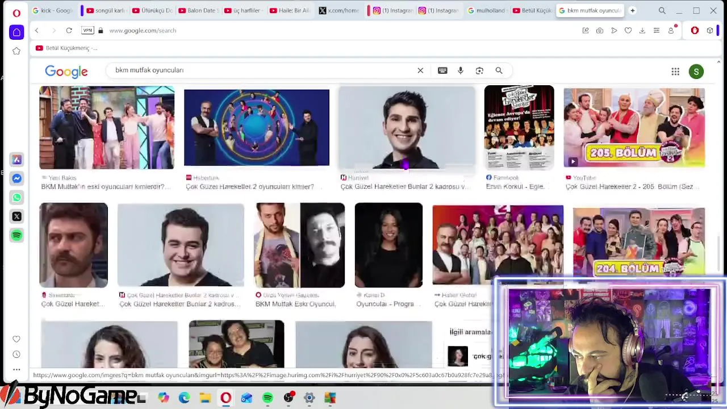This screenshot has width=727, height=409.
Task: Search tabs with the magnifier icon
Action: click(662, 10)
